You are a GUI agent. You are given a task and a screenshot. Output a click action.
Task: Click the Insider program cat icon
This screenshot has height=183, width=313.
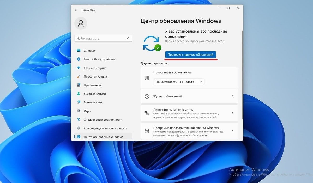(x=147, y=131)
